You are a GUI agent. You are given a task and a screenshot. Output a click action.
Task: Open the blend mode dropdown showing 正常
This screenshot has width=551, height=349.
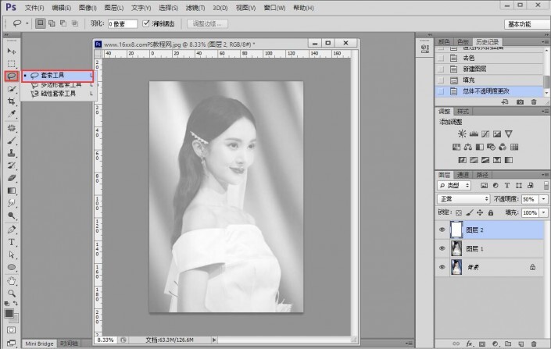tap(464, 199)
